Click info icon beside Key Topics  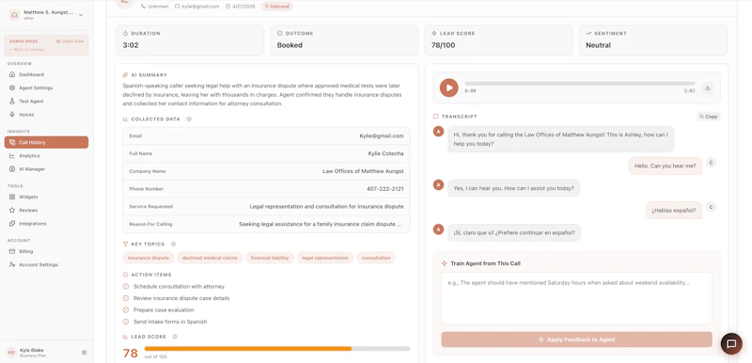pyautogui.click(x=174, y=245)
